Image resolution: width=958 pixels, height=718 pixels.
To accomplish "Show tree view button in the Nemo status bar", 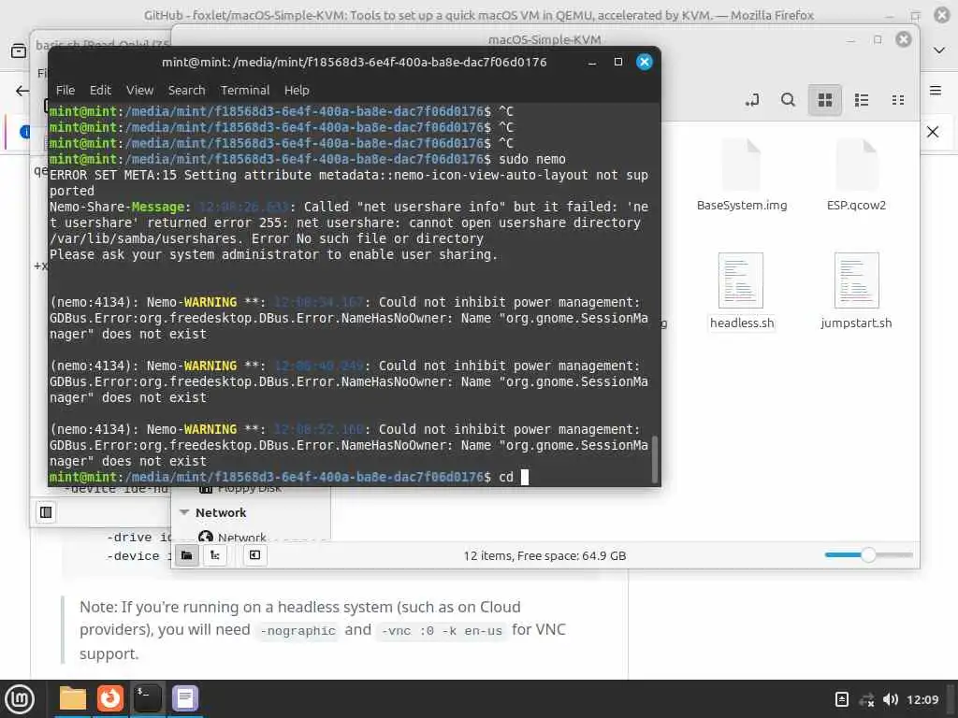I will point(215,555).
